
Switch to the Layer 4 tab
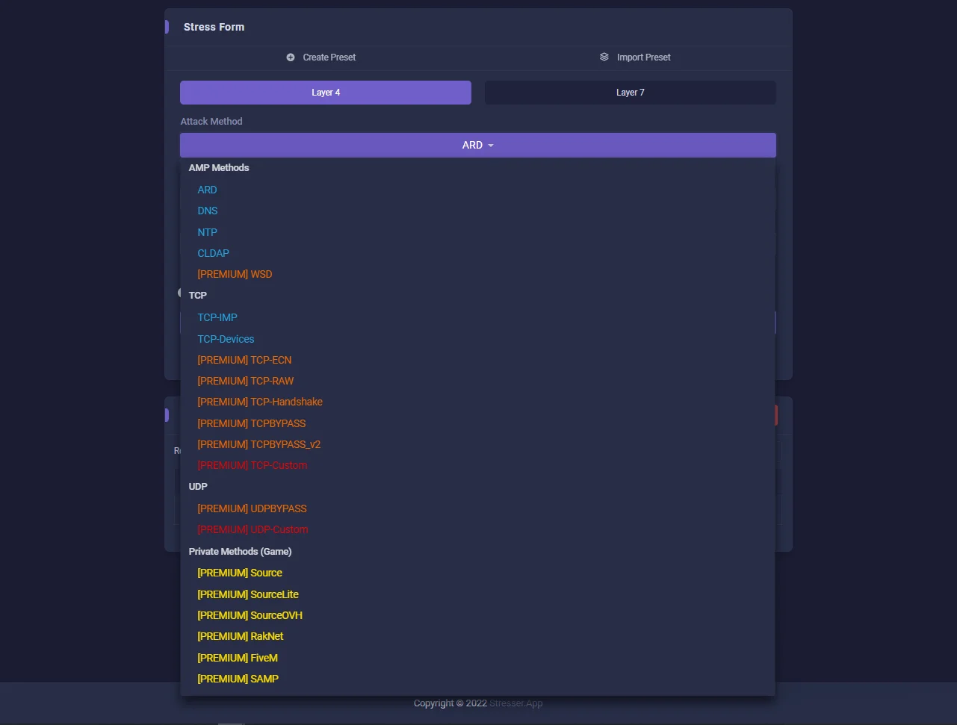click(x=326, y=93)
